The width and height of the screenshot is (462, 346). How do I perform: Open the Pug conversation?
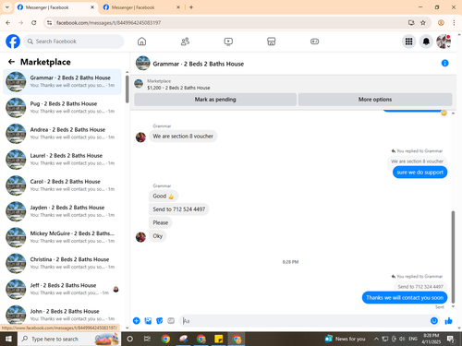pyautogui.click(x=63, y=107)
